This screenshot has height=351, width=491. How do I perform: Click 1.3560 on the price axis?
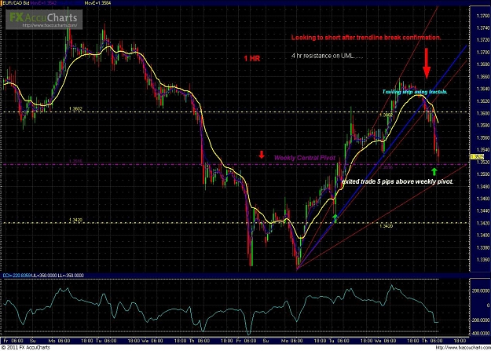click(x=483, y=137)
